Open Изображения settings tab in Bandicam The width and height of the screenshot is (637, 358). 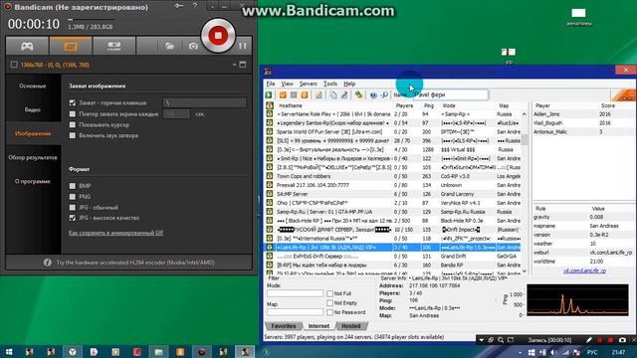pyautogui.click(x=33, y=133)
